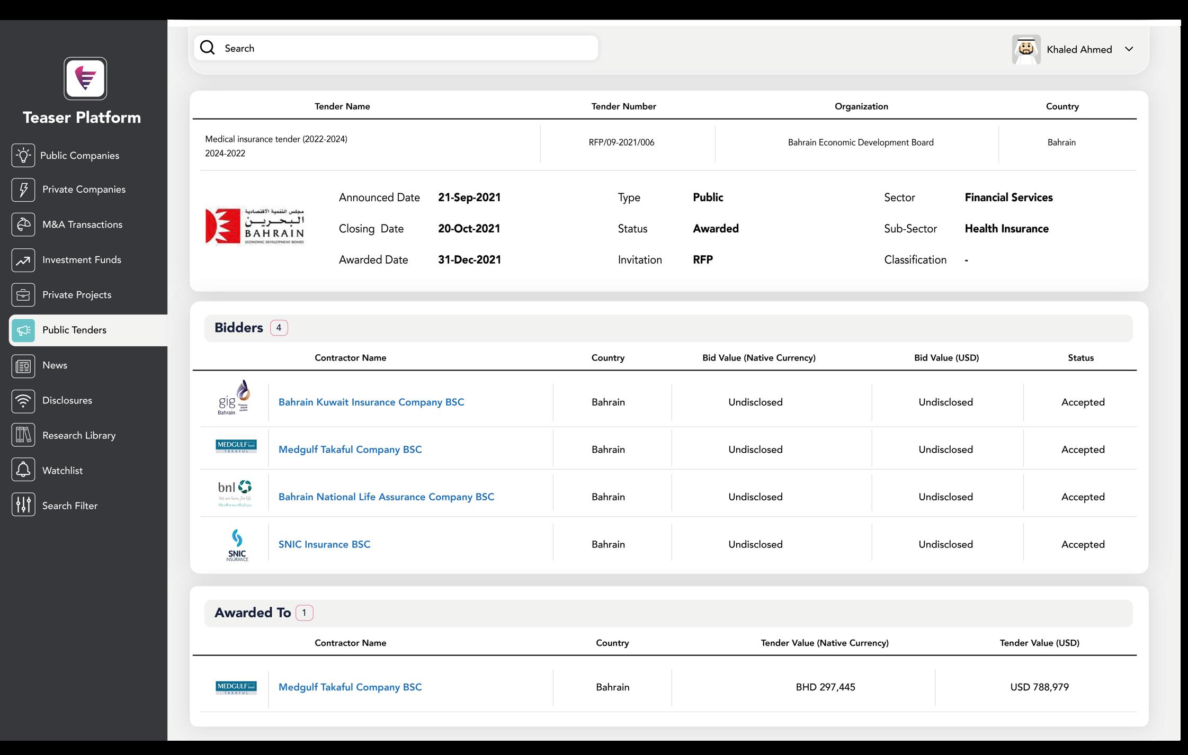Open Medgulf Takaful link under Awarded To
Image resolution: width=1188 pixels, height=755 pixels.
[350, 687]
